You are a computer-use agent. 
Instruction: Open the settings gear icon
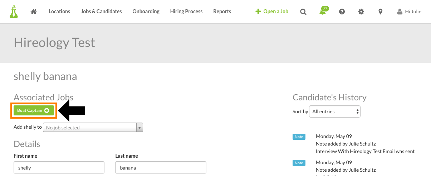click(x=361, y=11)
